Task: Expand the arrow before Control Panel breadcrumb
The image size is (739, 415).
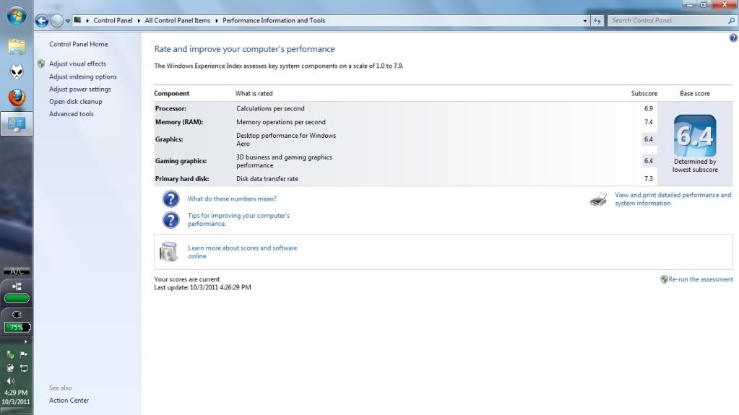Action: [87, 21]
